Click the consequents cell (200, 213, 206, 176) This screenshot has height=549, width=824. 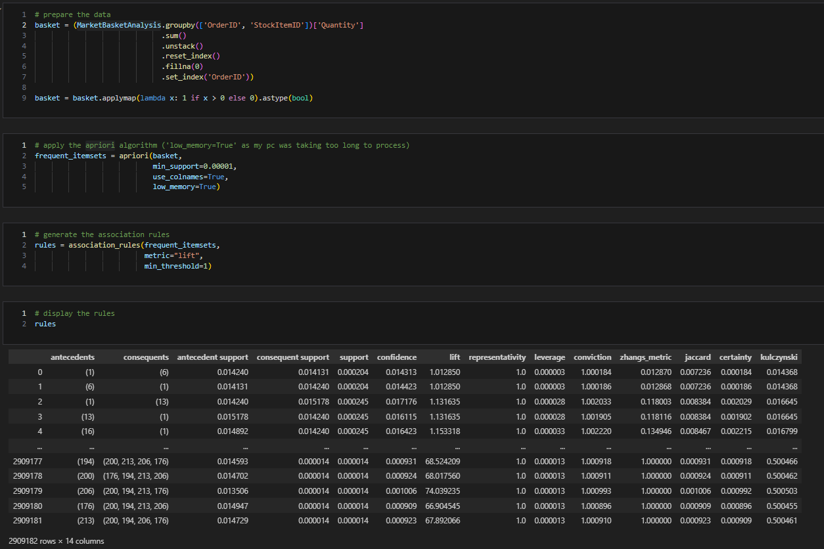(x=136, y=462)
